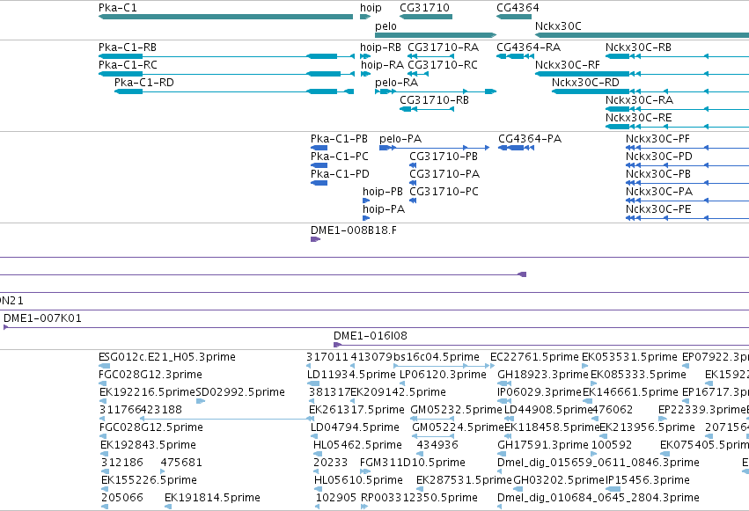Select EST GH18923.3prime label
The height and width of the screenshot is (511, 749).
[x=543, y=375]
